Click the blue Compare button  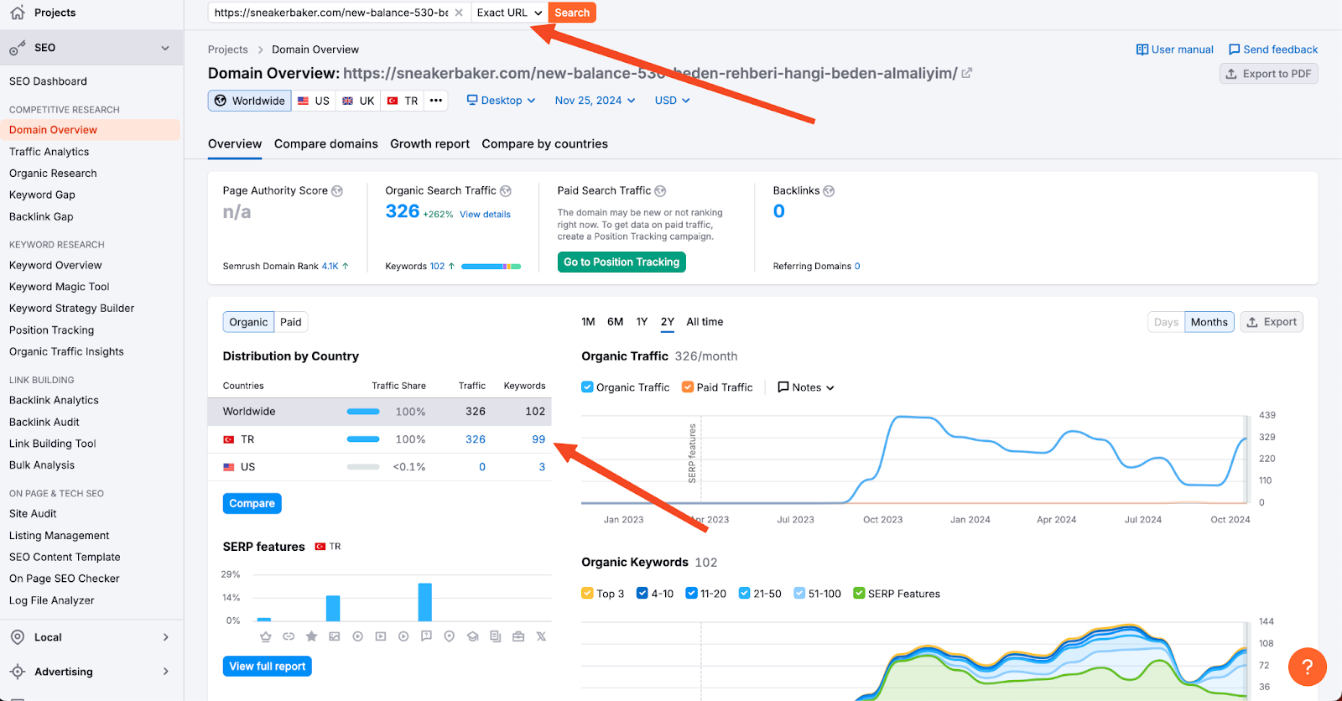pyautogui.click(x=252, y=503)
